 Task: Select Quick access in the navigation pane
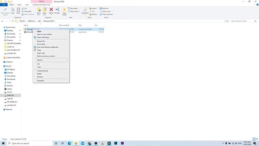click(x=11, y=27)
